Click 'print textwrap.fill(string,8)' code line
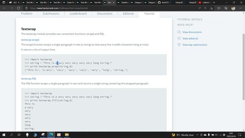Screen dimensions: 245x138 [x=51, y=100]
